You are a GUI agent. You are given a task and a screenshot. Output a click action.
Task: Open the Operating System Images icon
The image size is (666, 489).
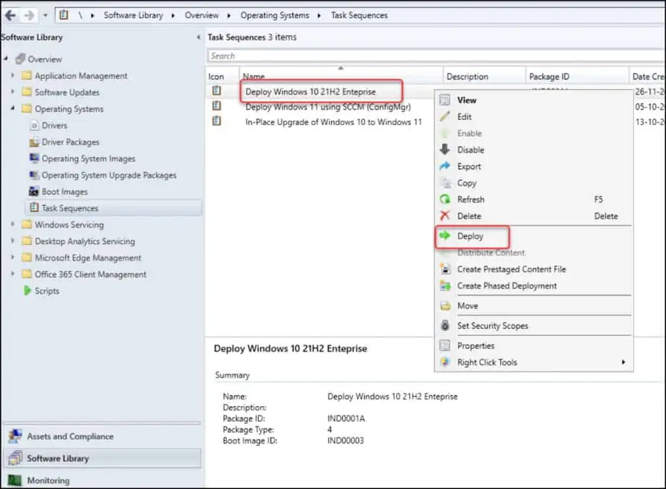pos(34,158)
